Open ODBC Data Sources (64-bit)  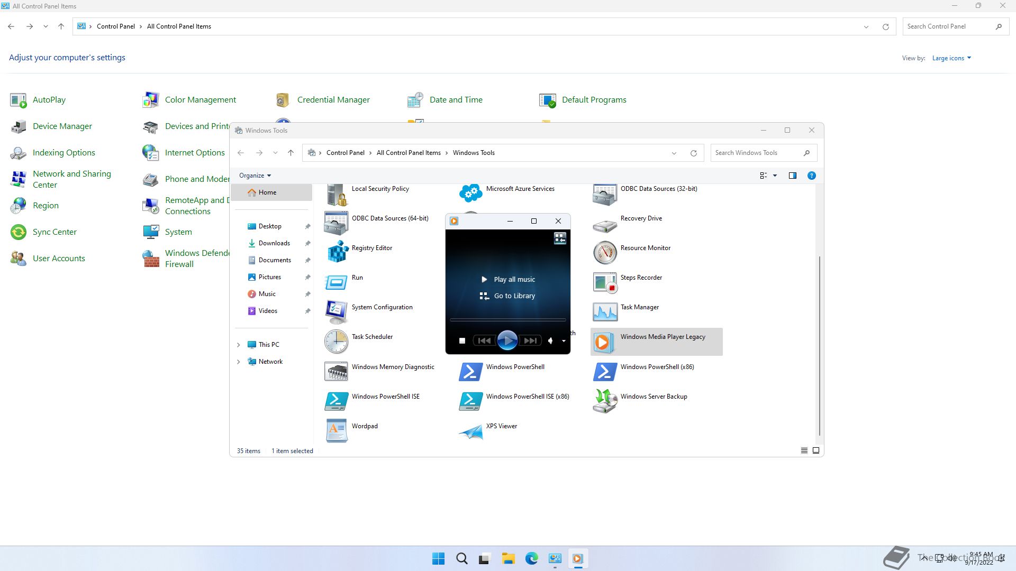[377, 222]
